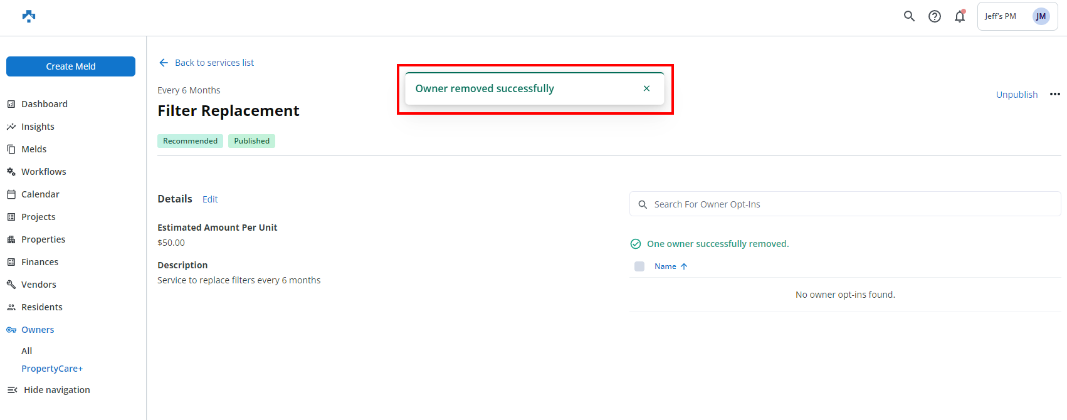Open the help question mark icon
1067x420 pixels.
(935, 16)
